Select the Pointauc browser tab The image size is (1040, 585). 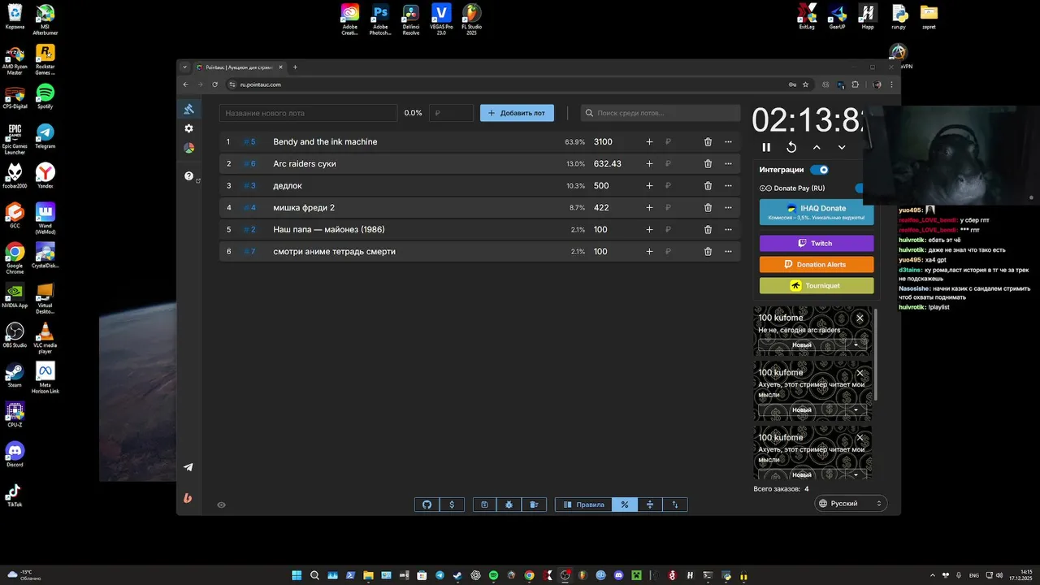point(239,67)
